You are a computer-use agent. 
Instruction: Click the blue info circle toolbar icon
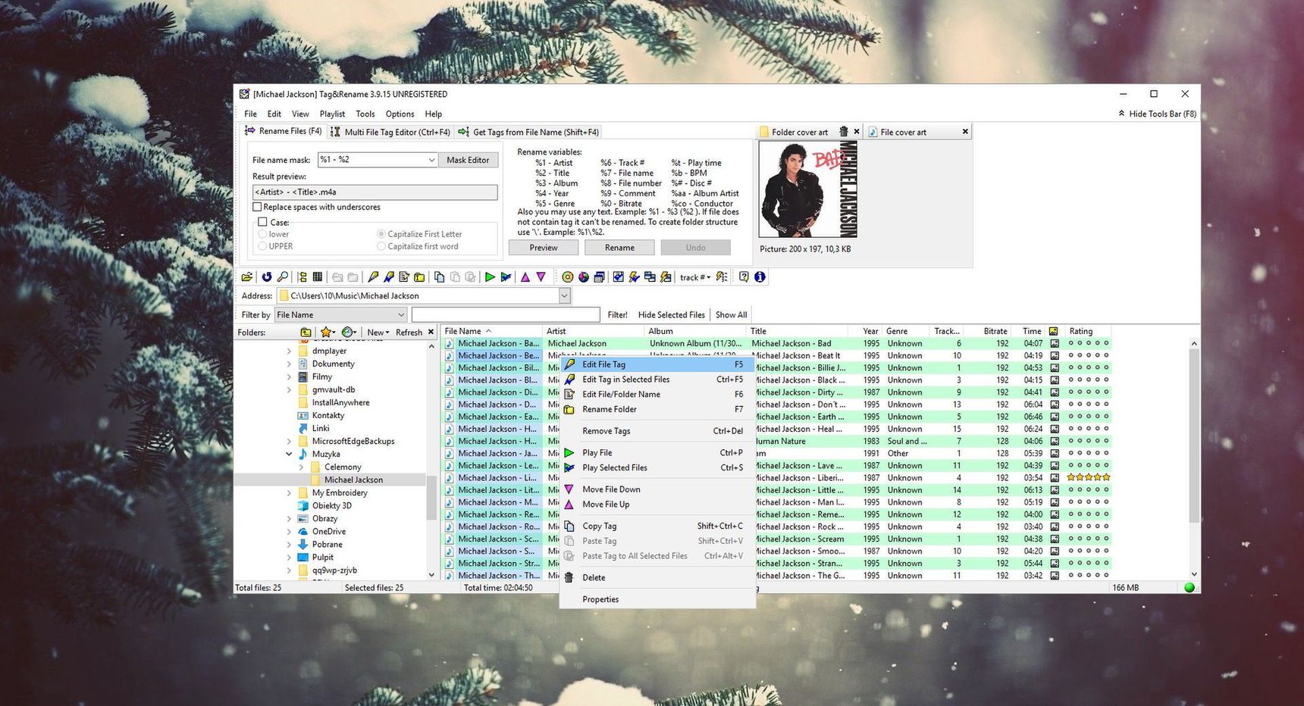point(760,277)
